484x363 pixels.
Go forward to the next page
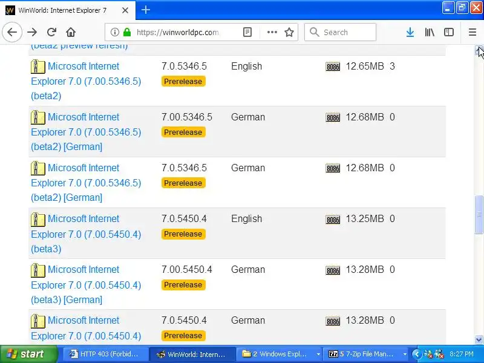(x=32, y=32)
